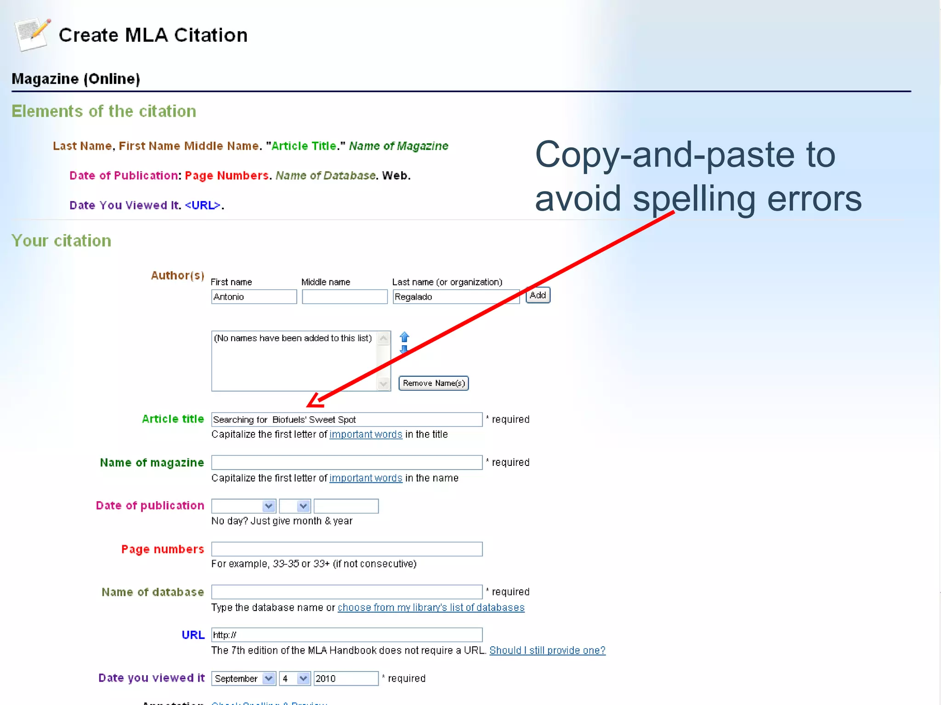This screenshot has width=941, height=705.
Task: Click the names list scroll up arrow
Action: 383,339
